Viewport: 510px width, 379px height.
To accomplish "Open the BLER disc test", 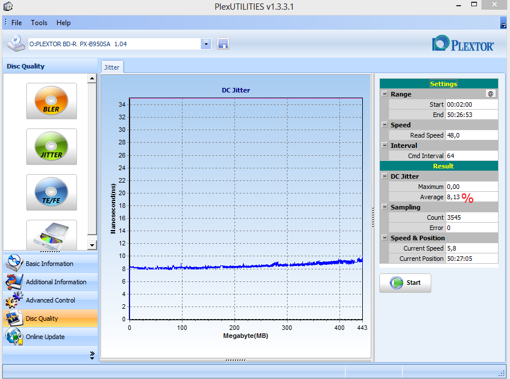I will pos(51,101).
